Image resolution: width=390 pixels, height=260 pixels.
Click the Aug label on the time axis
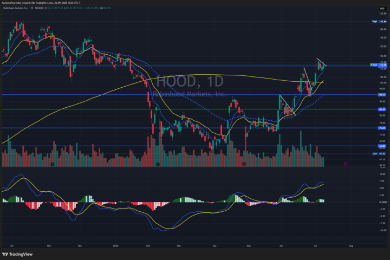point(351,246)
